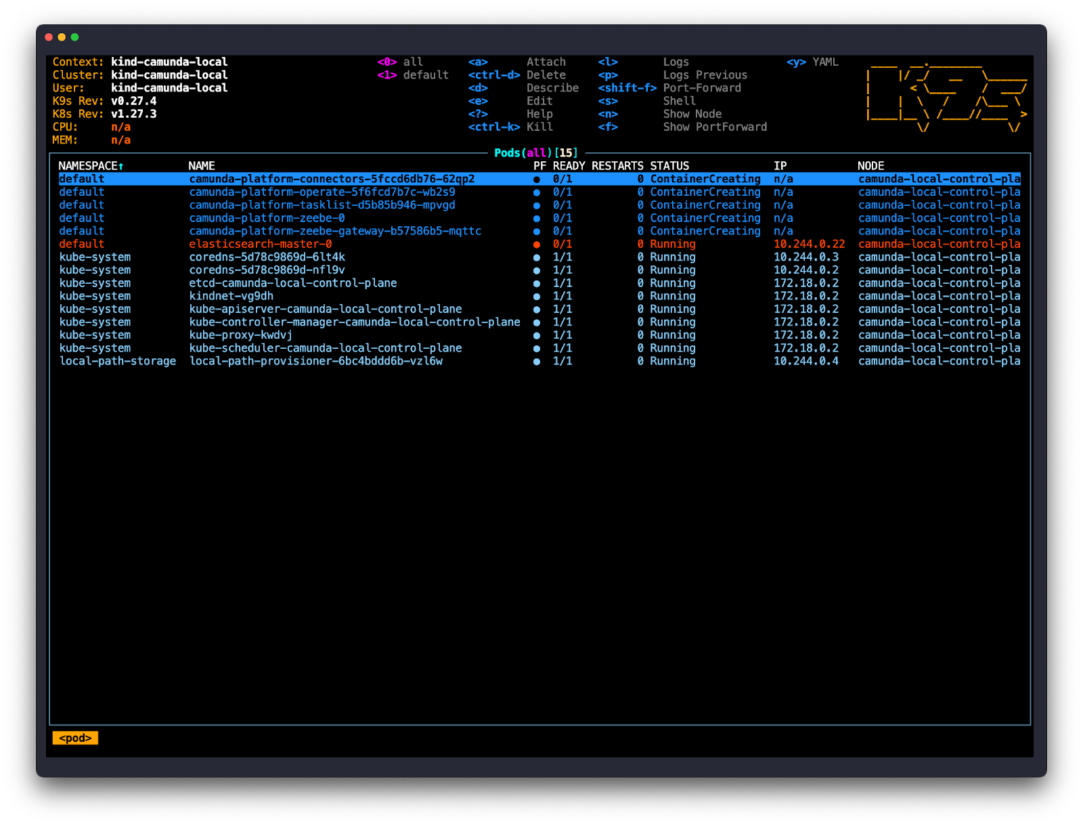The height and width of the screenshot is (825, 1083).
Task: Click PF dot of local-path-provisioner row
Action: pyautogui.click(x=537, y=362)
